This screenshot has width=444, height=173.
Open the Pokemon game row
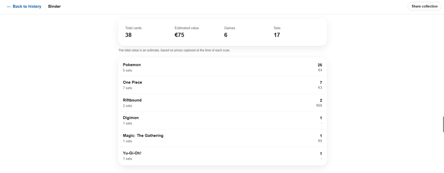222,67
